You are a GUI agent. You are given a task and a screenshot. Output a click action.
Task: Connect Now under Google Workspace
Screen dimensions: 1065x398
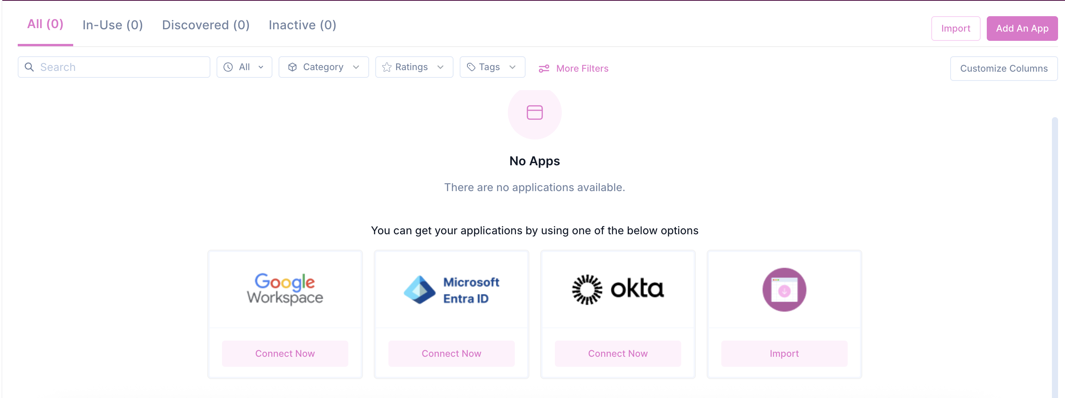coord(285,353)
